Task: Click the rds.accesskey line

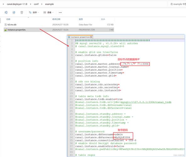Action: [97, 84]
